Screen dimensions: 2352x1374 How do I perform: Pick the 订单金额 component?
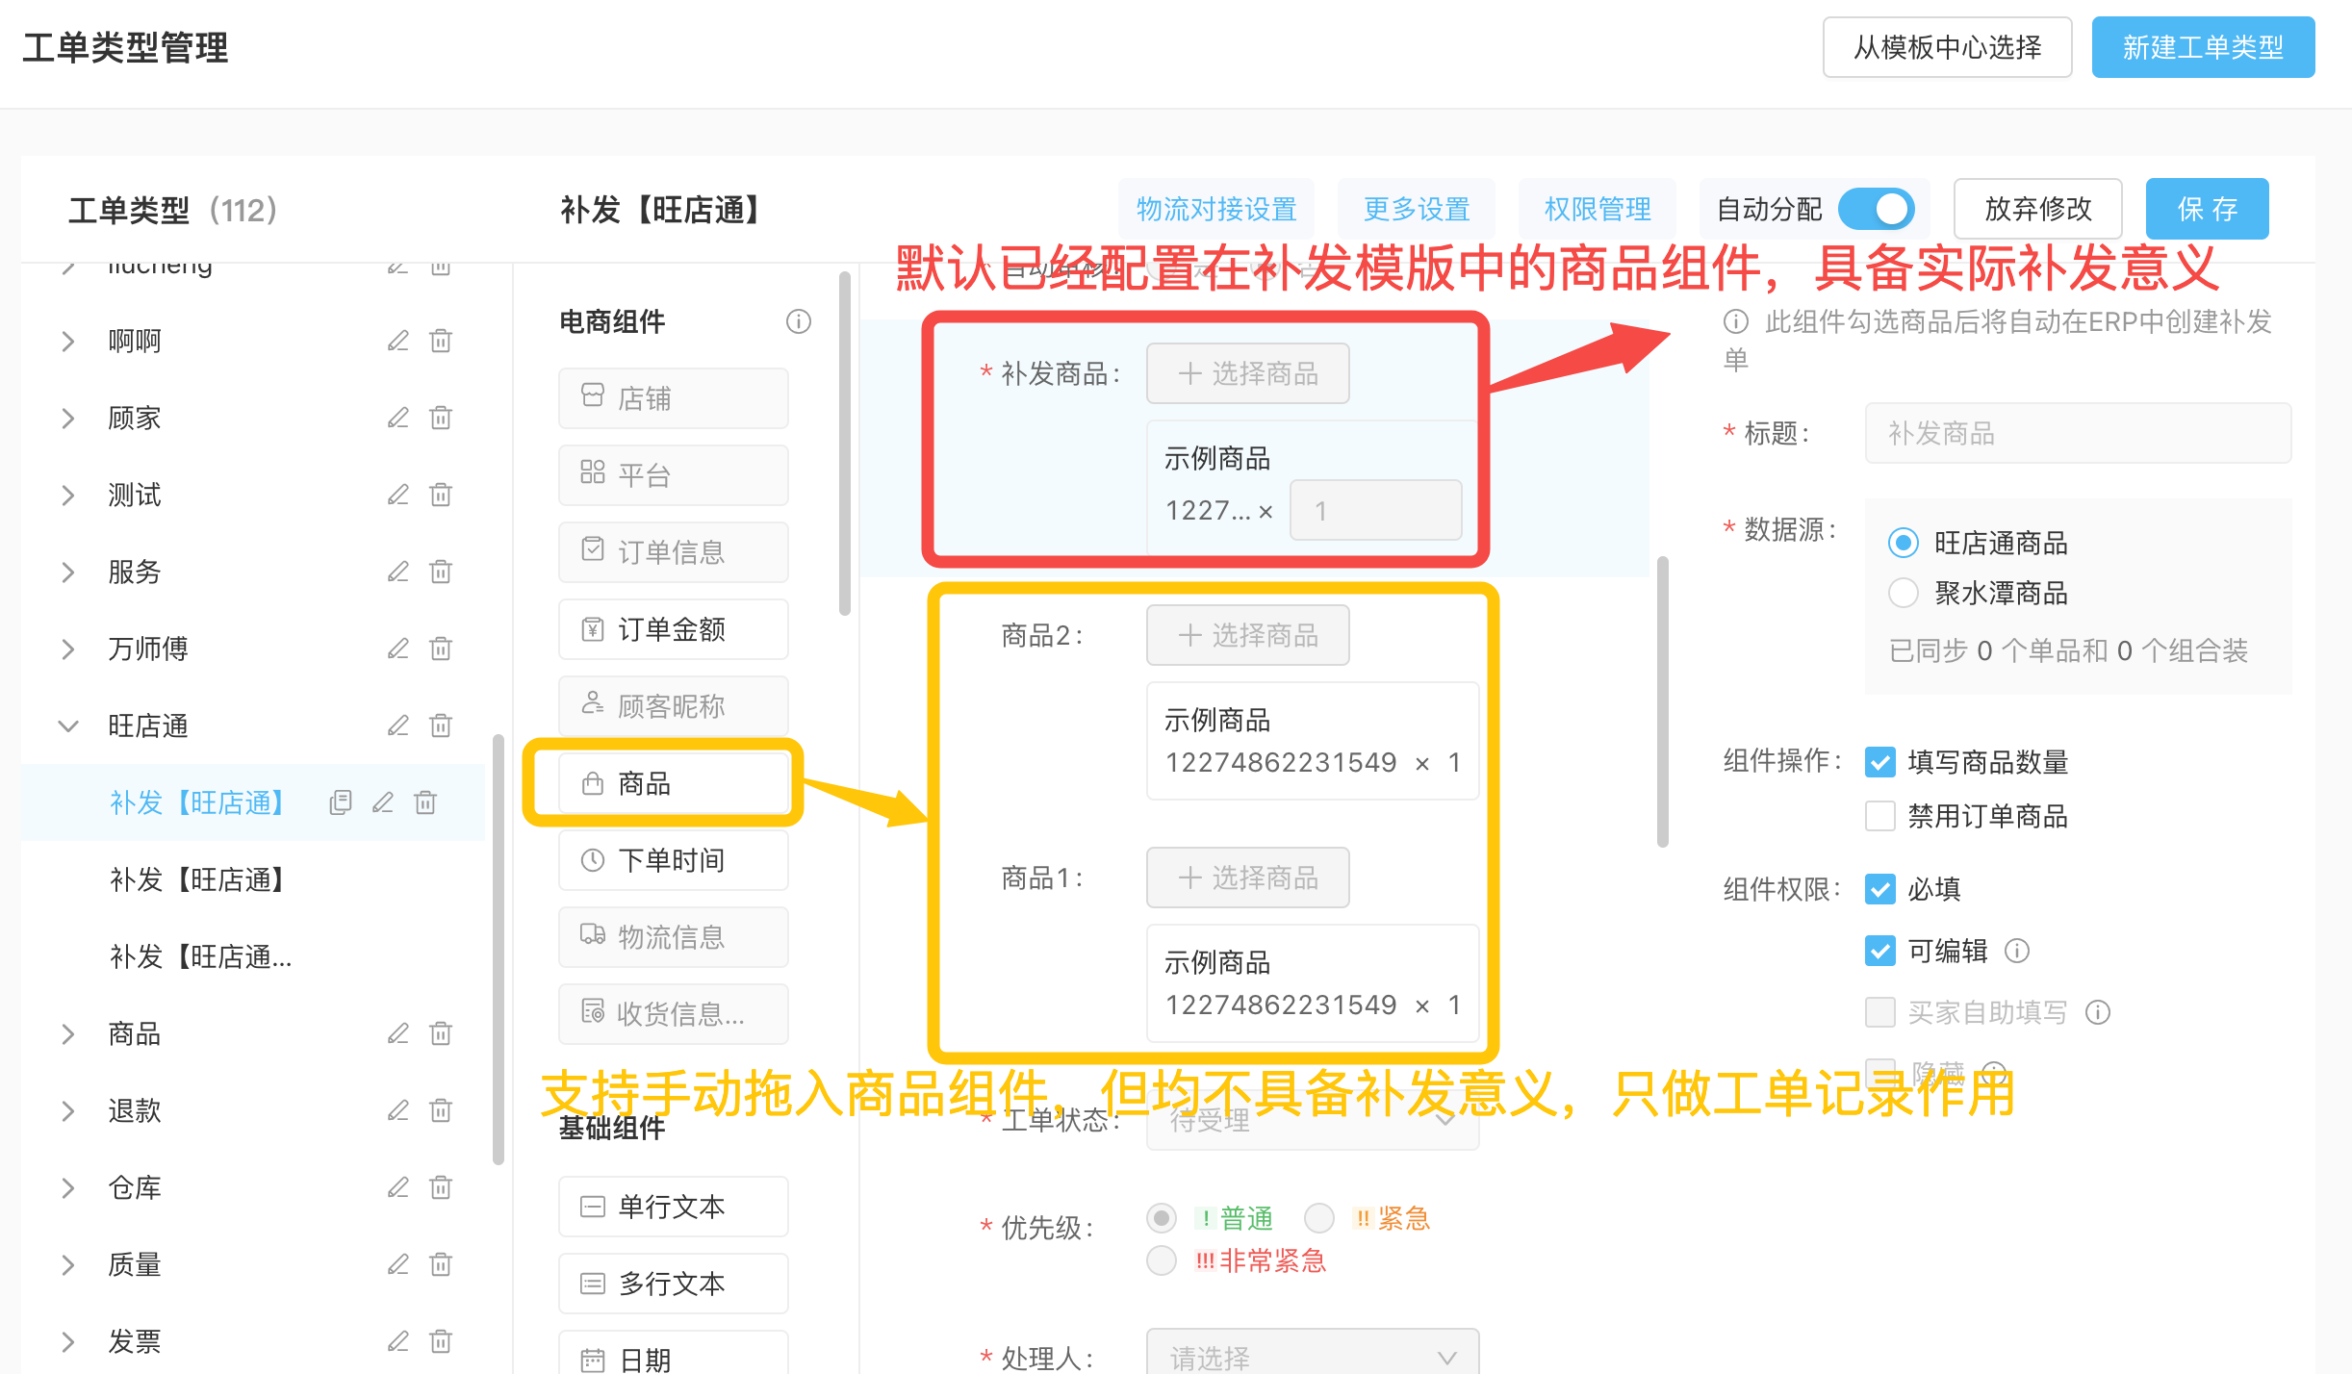click(x=674, y=629)
